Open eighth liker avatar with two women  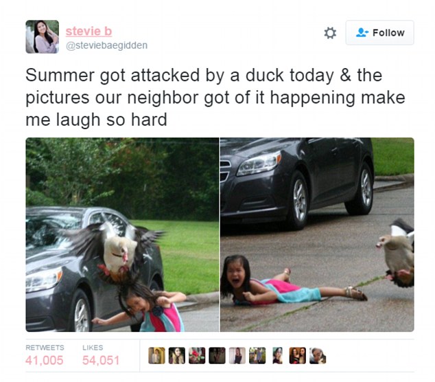coord(297,356)
